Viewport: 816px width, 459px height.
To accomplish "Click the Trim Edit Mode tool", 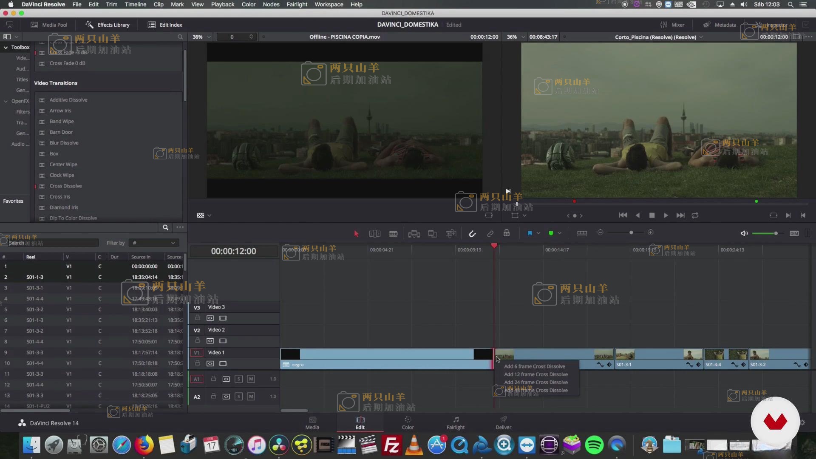I will pyautogui.click(x=374, y=233).
